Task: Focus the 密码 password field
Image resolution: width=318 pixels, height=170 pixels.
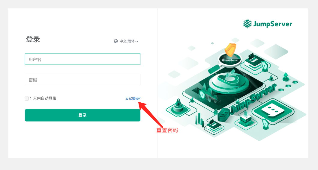Action: point(82,80)
